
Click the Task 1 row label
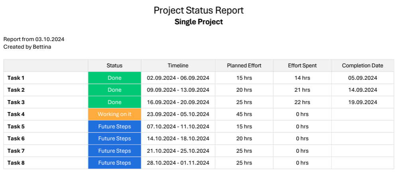[x=16, y=78]
